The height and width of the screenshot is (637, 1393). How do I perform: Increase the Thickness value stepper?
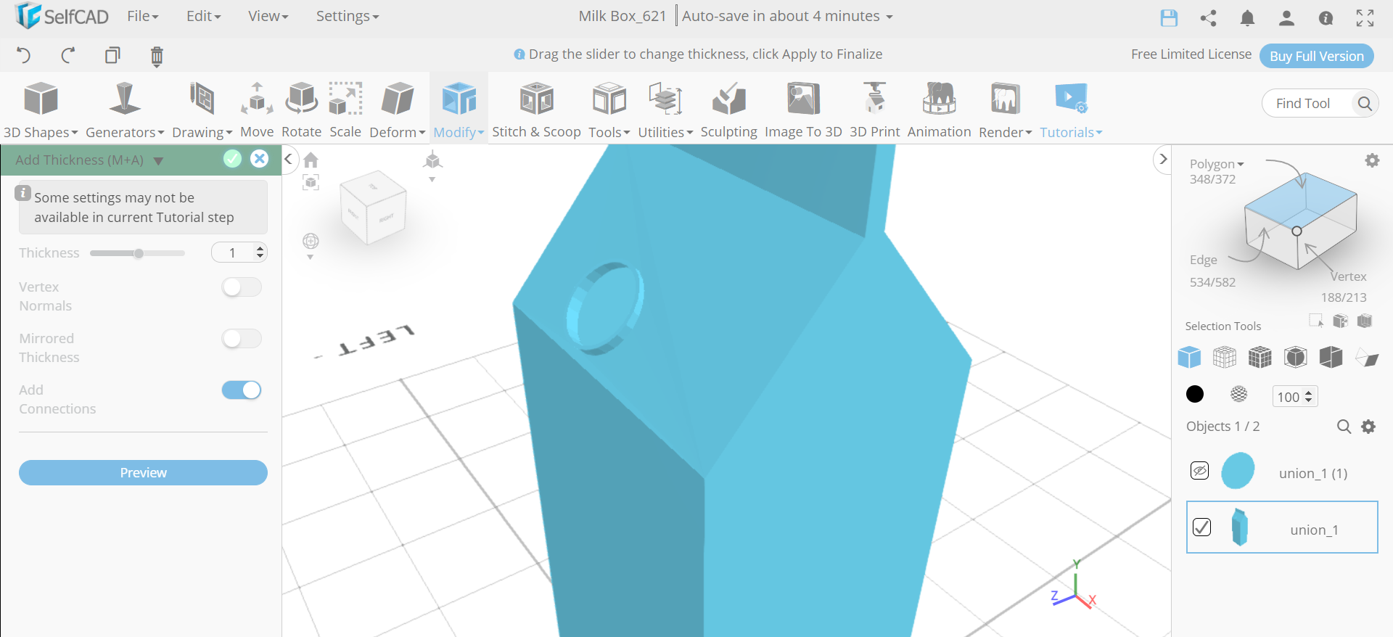pos(260,249)
